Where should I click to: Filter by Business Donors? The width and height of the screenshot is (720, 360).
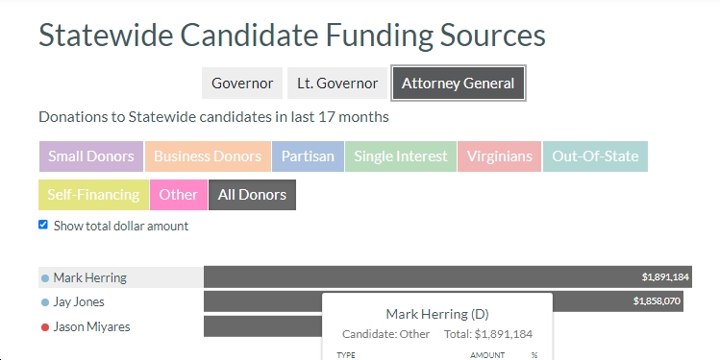point(208,156)
